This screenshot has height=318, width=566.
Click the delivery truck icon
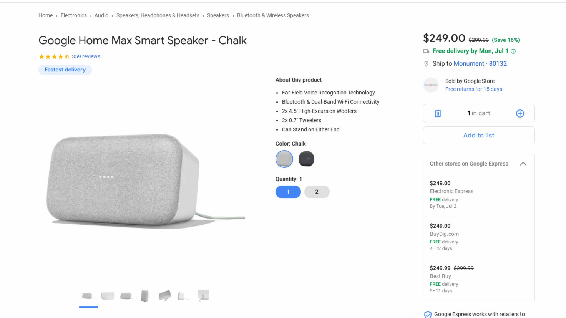click(x=426, y=51)
